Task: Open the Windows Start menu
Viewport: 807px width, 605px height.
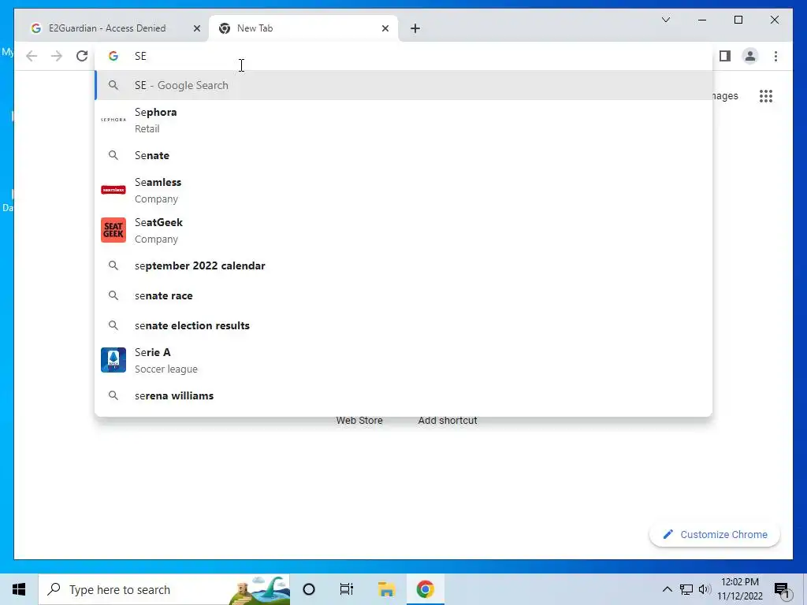Action: point(19,589)
